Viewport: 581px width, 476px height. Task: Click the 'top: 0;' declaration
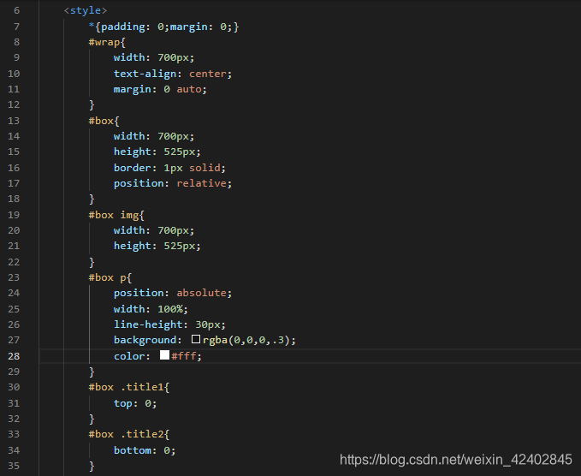point(135,403)
